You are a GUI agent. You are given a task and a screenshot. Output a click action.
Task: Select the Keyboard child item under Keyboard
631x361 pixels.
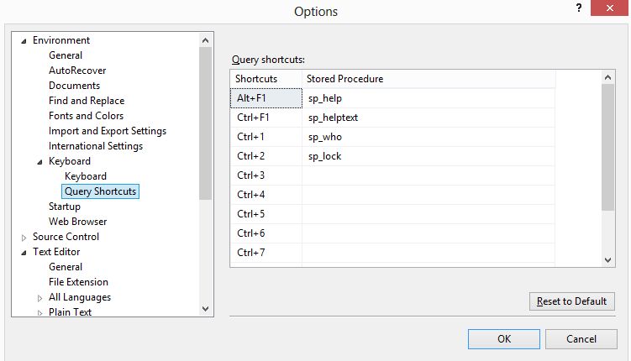pyautogui.click(x=86, y=176)
